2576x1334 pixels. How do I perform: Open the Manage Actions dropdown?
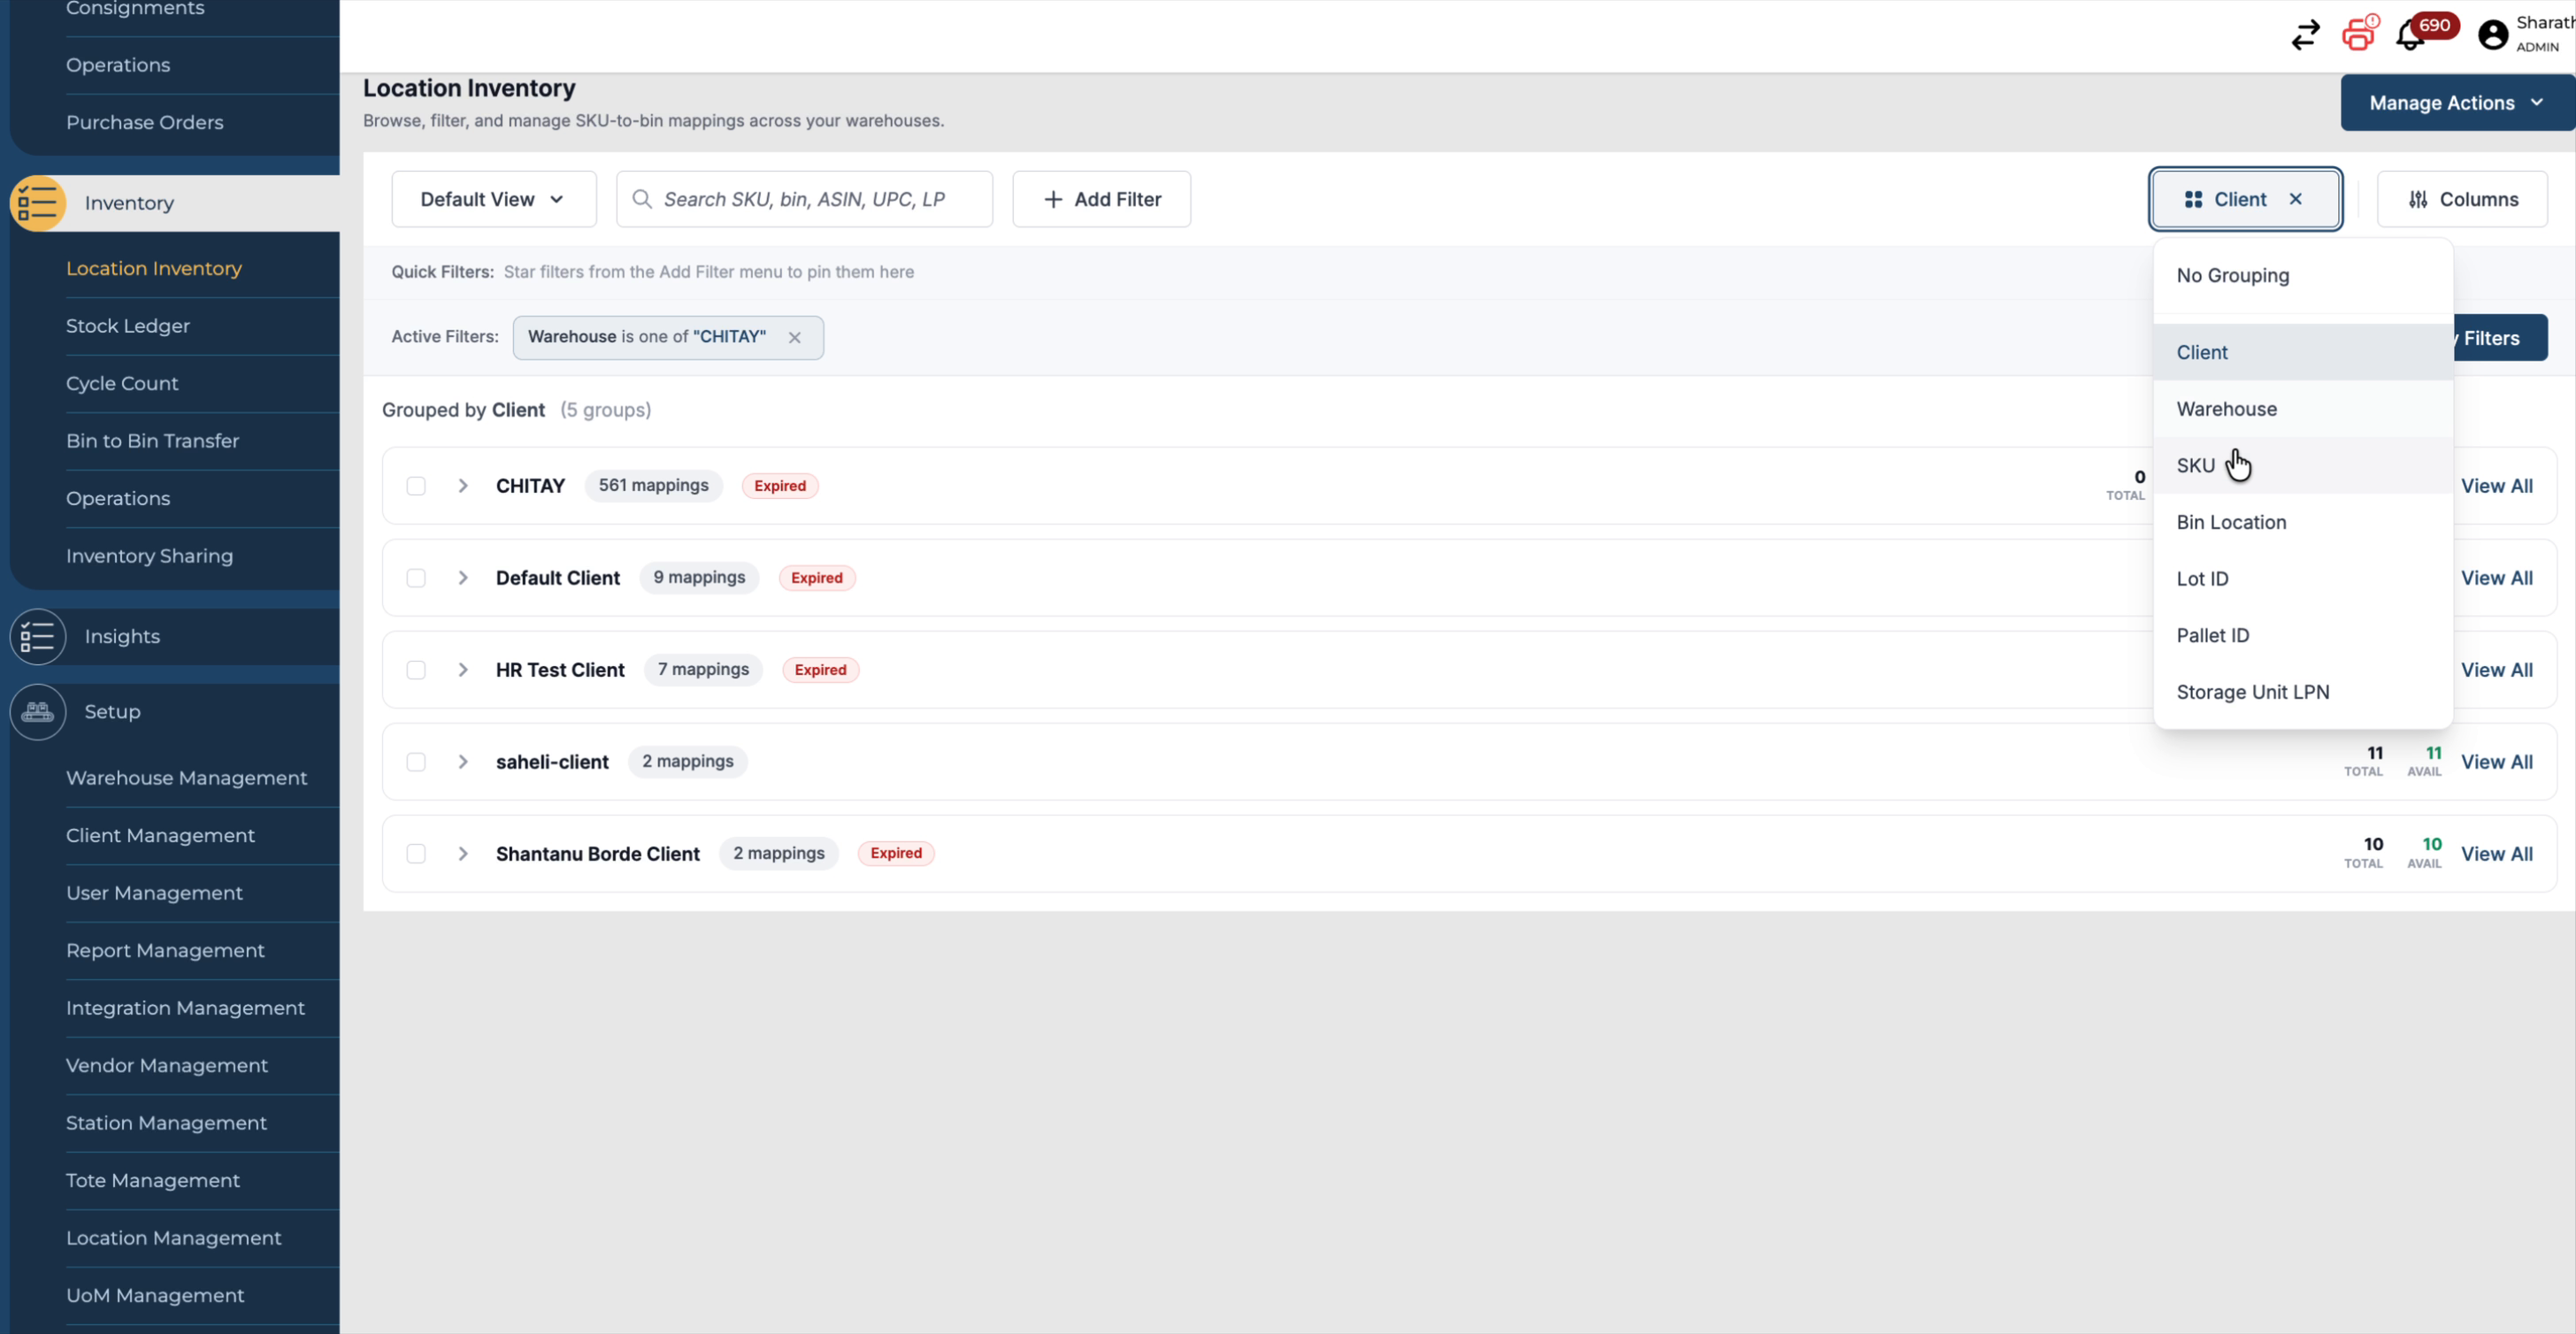[x=2457, y=103]
